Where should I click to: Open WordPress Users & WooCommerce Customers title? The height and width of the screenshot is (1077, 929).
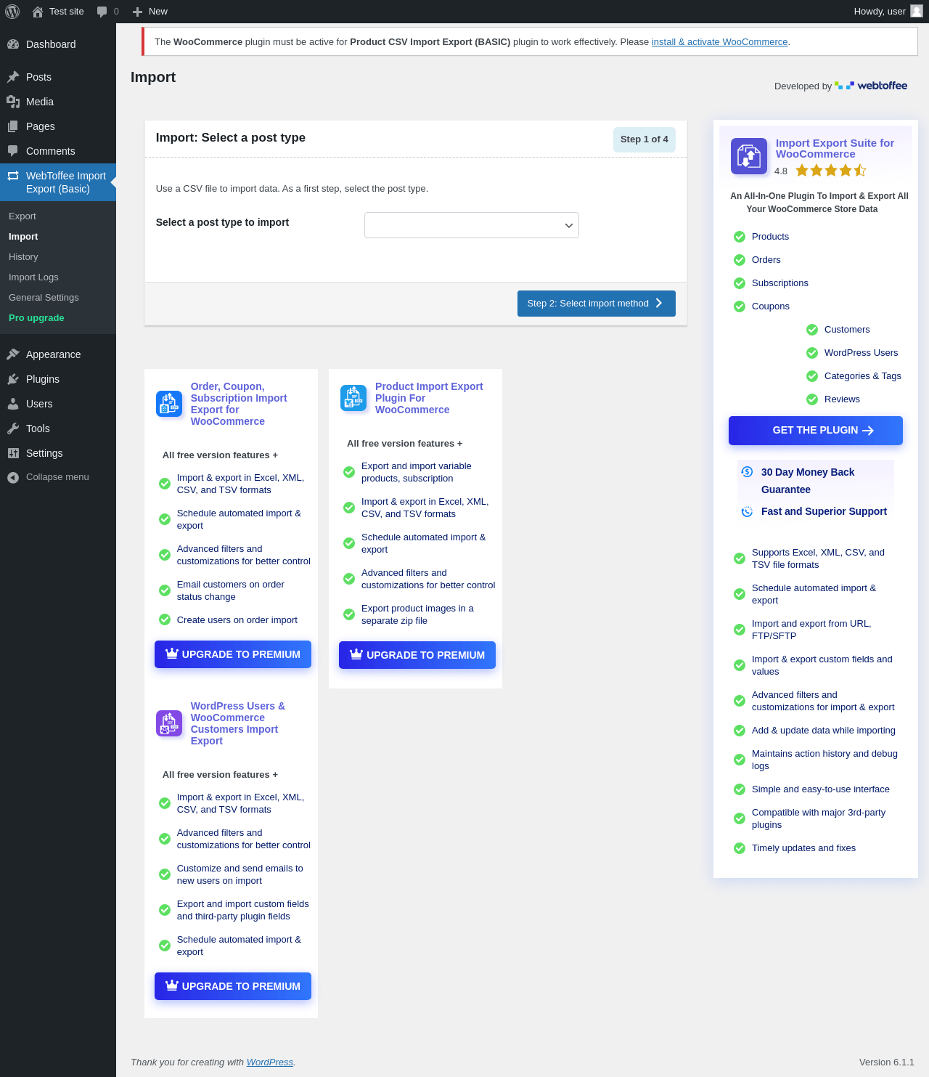coord(238,723)
